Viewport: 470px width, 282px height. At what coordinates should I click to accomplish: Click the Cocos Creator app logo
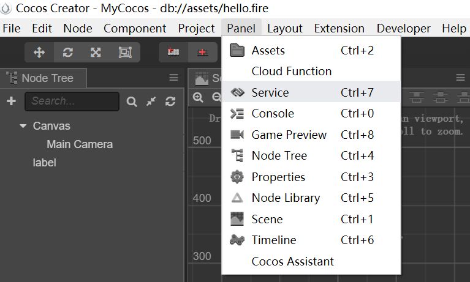click(6, 9)
